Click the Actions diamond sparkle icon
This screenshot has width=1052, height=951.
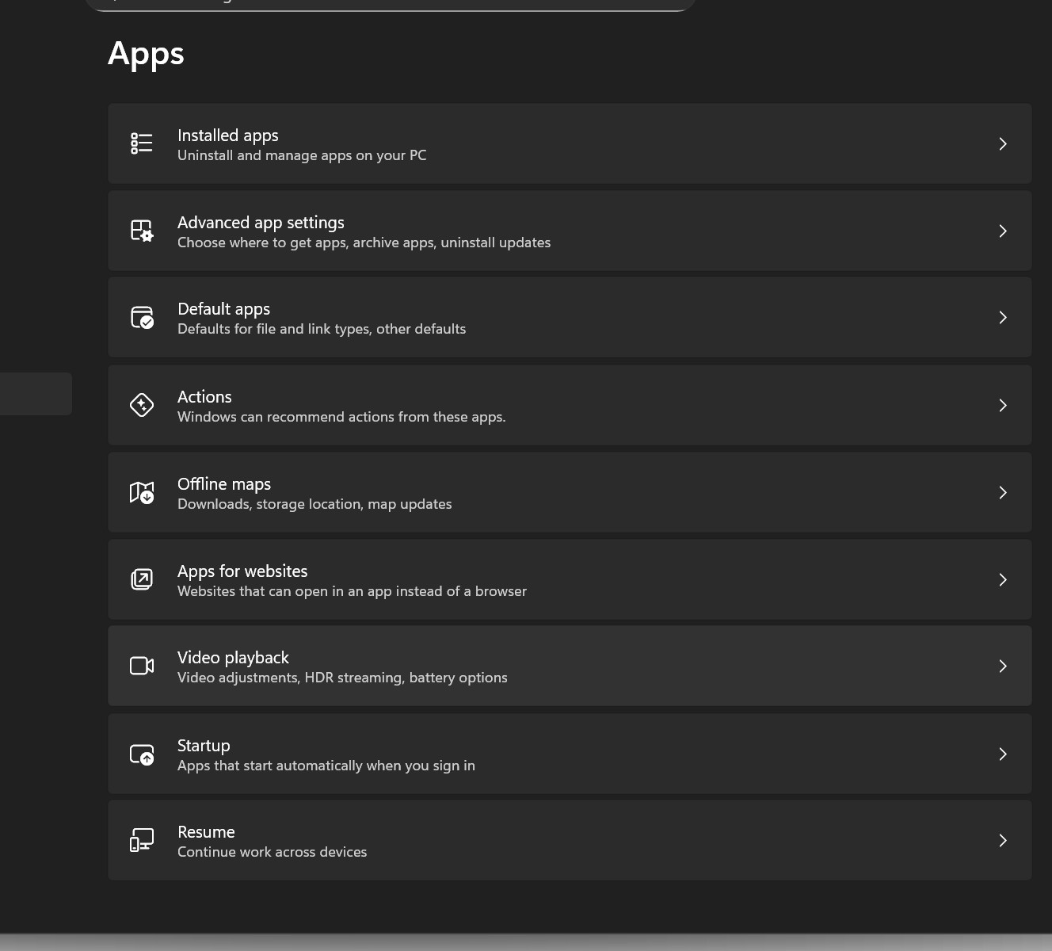coord(142,405)
